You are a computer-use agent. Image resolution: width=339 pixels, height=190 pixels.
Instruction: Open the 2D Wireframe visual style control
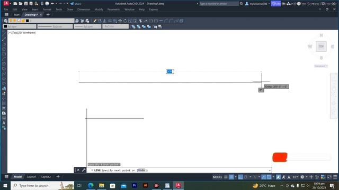coord(26,33)
